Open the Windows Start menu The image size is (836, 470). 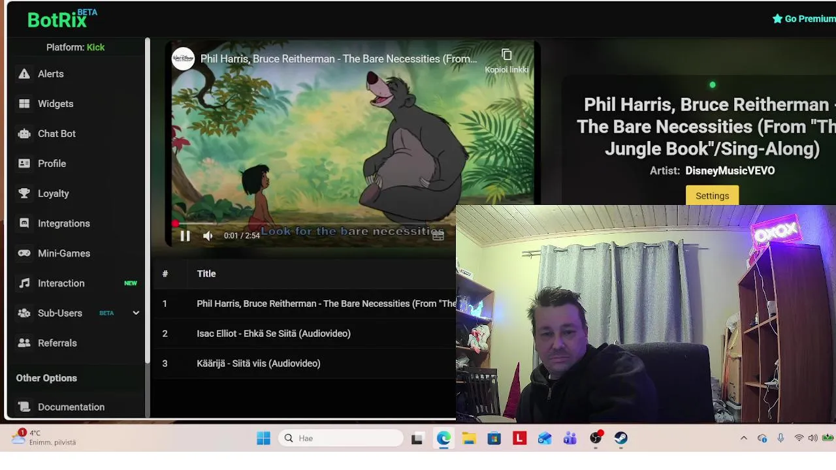tap(263, 438)
